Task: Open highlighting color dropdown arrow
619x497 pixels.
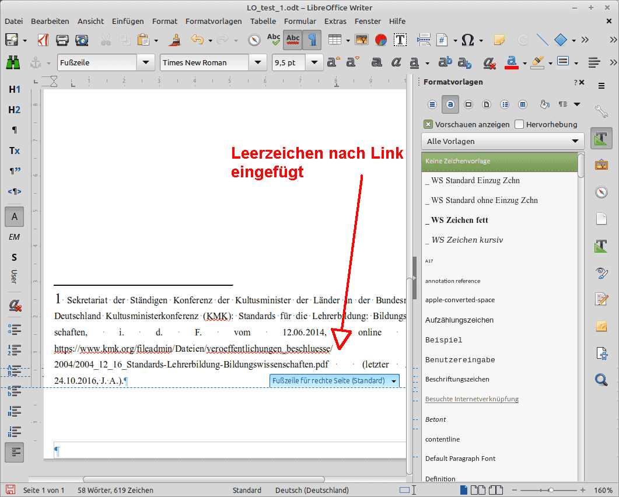Action: [550, 63]
